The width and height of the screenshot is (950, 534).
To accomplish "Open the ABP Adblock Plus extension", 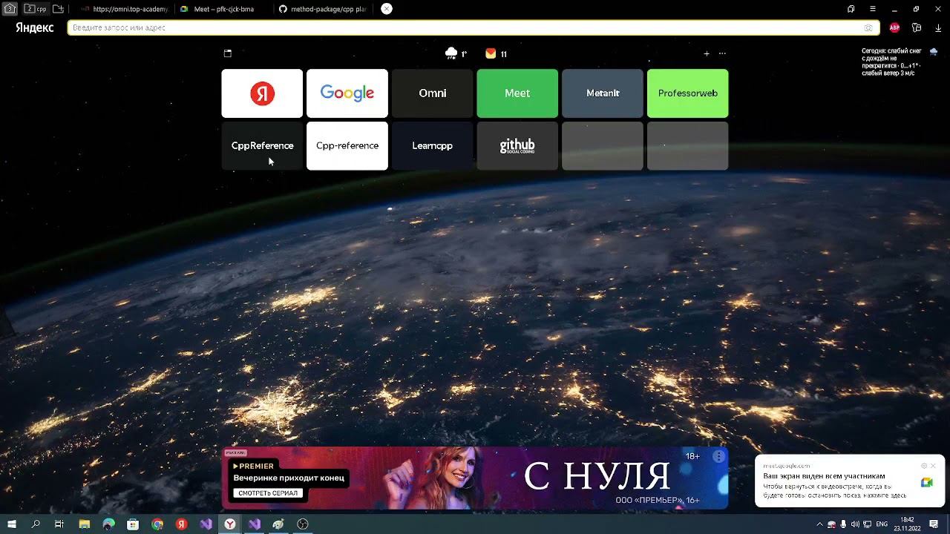I will pyautogui.click(x=894, y=27).
